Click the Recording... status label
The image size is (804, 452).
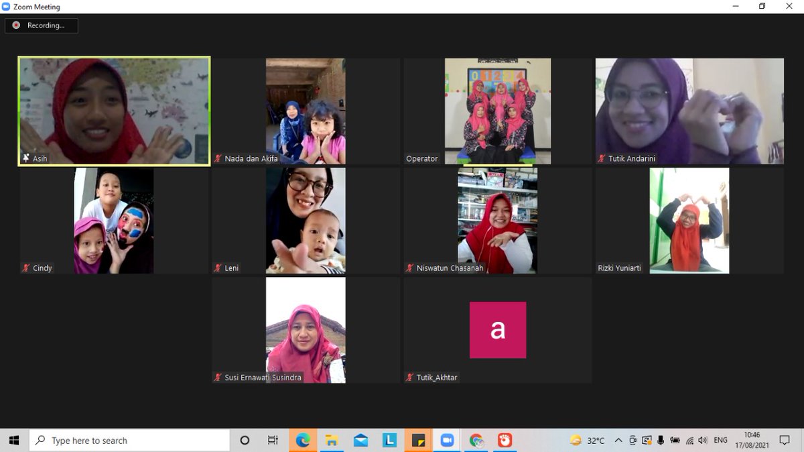[46, 25]
